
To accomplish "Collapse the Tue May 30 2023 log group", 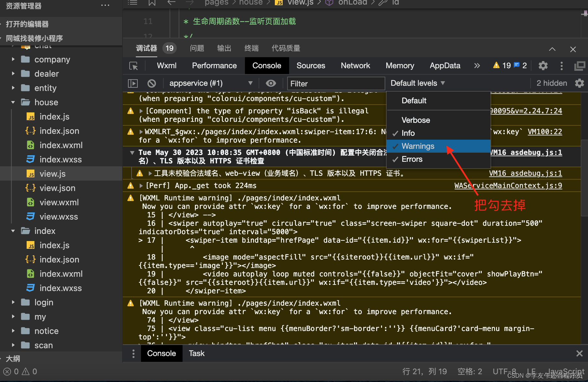I will [132, 152].
